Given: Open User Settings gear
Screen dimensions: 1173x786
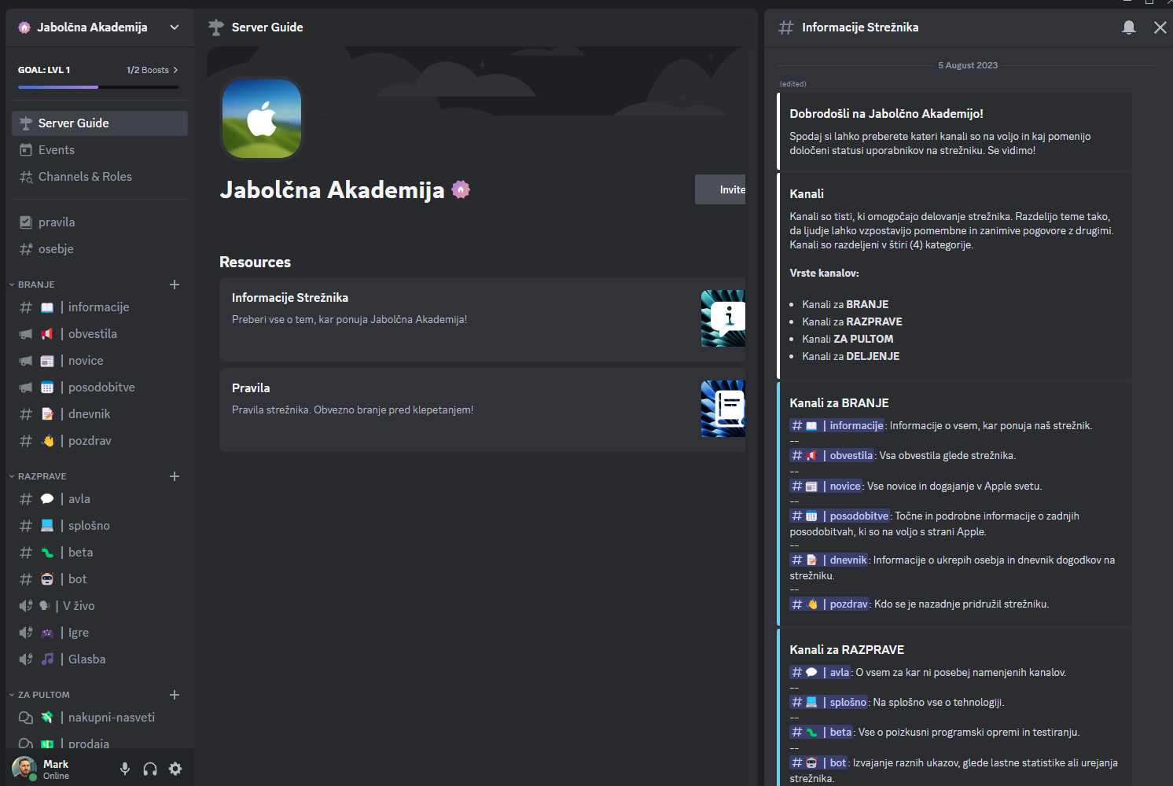Looking at the screenshot, I should coord(175,769).
